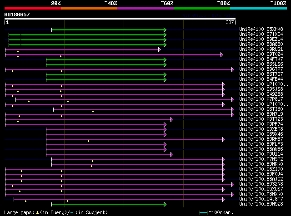Screen dimensions: 291x216
Task: Select the UniRef100_A9U114 label
Action: pyautogui.click(x=261, y=154)
